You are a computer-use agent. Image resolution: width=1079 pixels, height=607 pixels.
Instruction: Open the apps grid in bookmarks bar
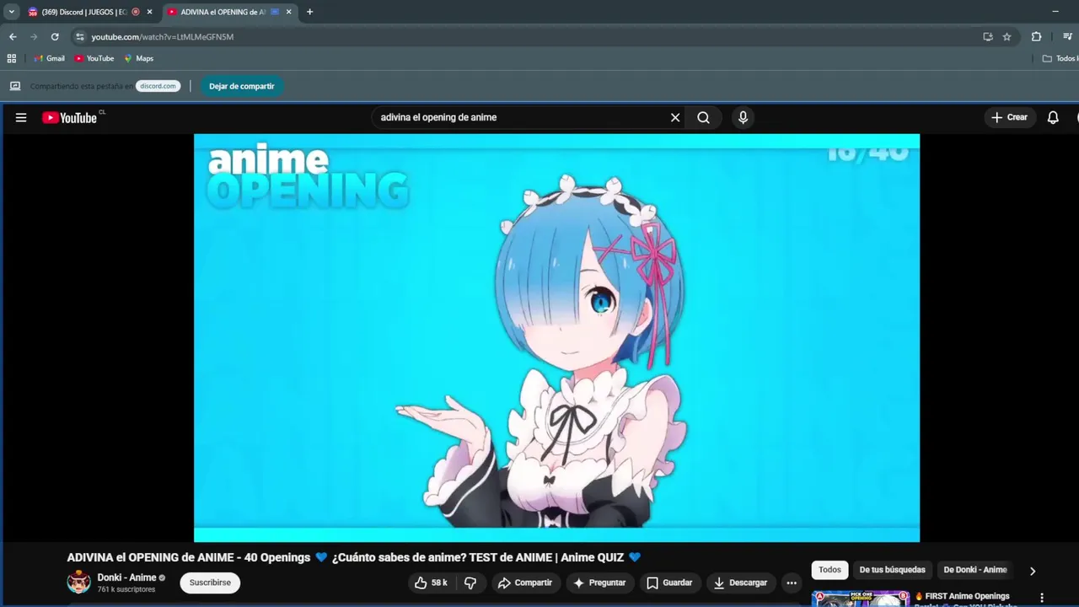[12, 58]
